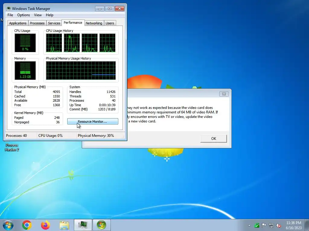Click the Windows Start orb

pos(8,225)
